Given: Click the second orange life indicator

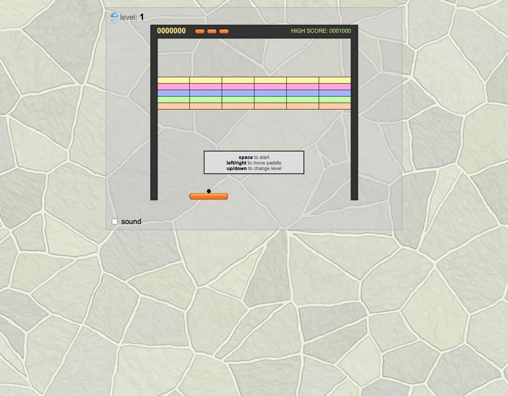Looking at the screenshot, I should [212, 31].
